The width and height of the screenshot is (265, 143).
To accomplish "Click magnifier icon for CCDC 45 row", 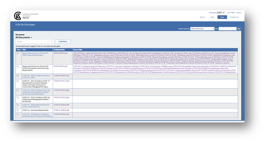I will pyautogui.click(x=19, y=97).
